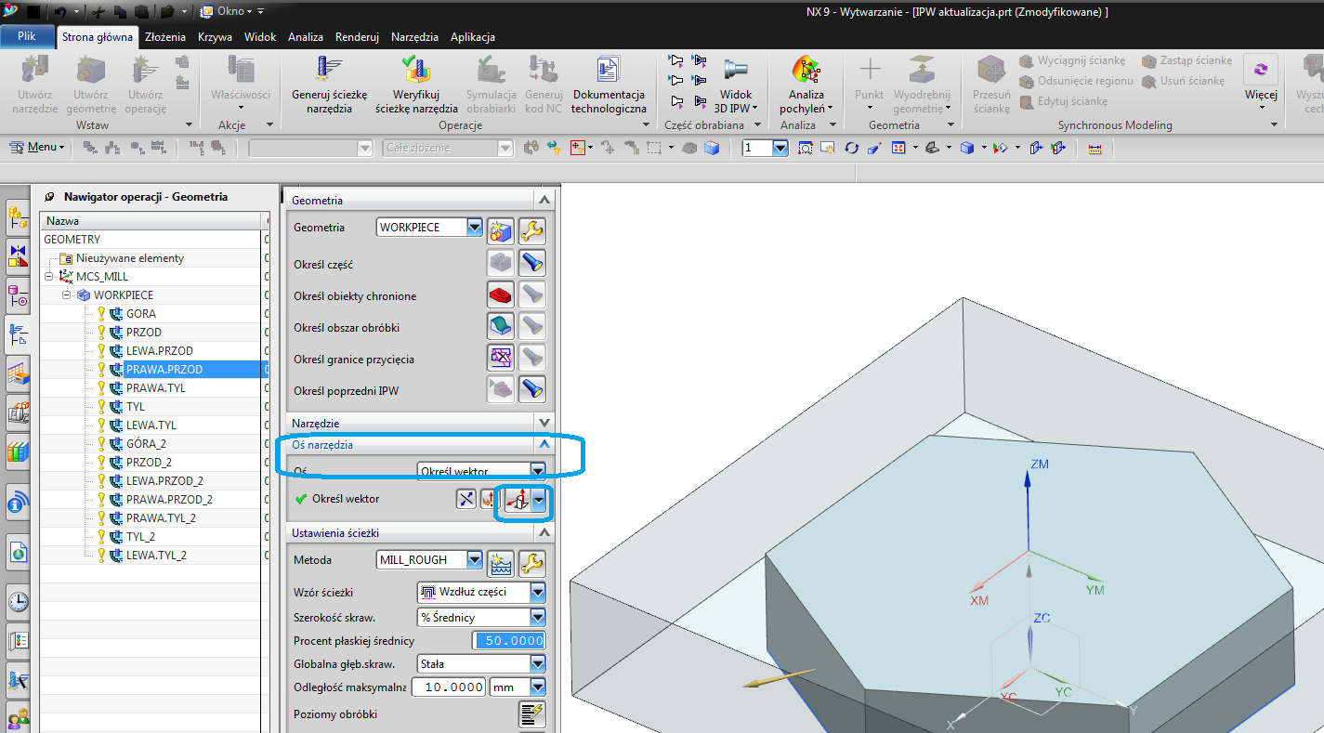Switch to the Analiza tab
The image size is (1324, 733).
point(306,37)
